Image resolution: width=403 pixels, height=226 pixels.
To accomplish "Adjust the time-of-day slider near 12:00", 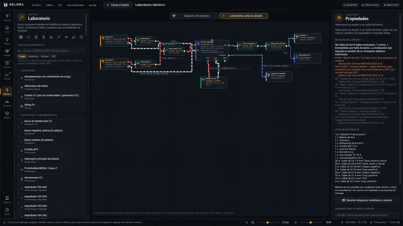I will [311, 222].
